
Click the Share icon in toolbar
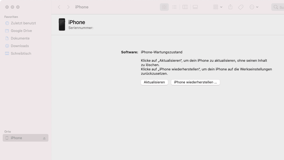coord(230,7)
